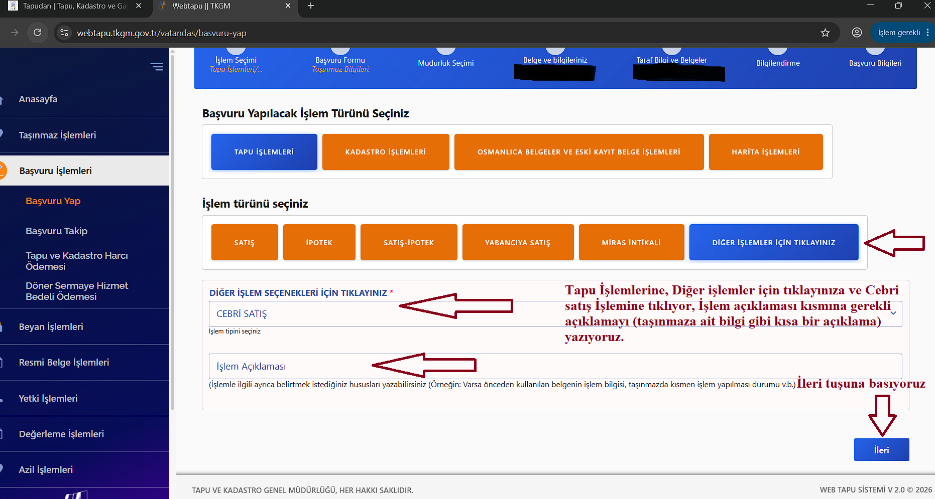Image resolution: width=935 pixels, height=499 pixels.
Task: Open a new browser tab
Action: pos(311,6)
